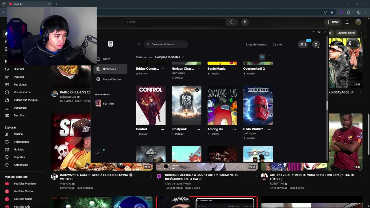The height and width of the screenshot is (208, 370).
Task: Open Ver más tarde
Action: coord(22,92)
